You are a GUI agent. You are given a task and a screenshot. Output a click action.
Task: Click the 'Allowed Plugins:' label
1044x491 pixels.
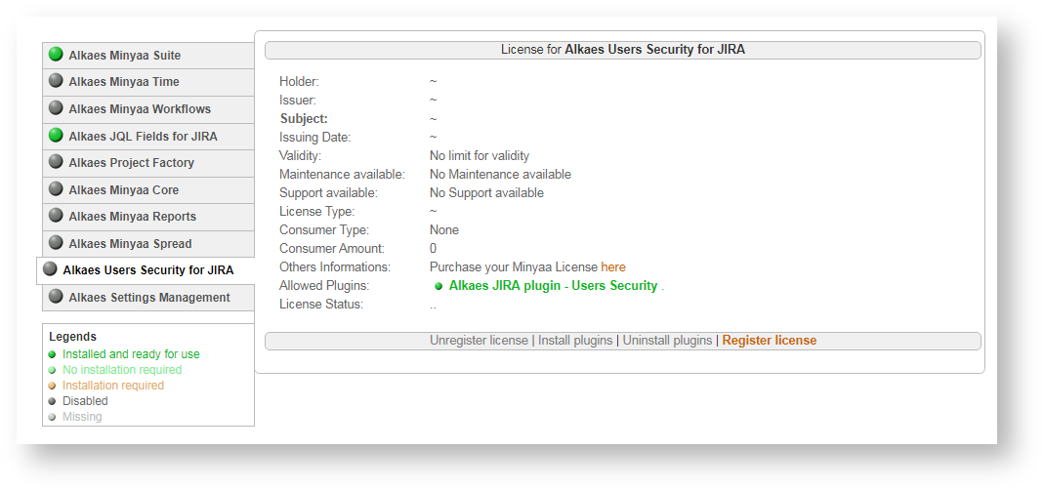[x=324, y=286]
